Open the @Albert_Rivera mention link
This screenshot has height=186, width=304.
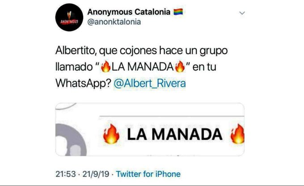pyautogui.click(x=149, y=83)
